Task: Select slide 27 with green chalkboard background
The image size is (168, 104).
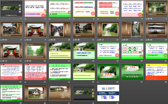Action: [132, 72]
